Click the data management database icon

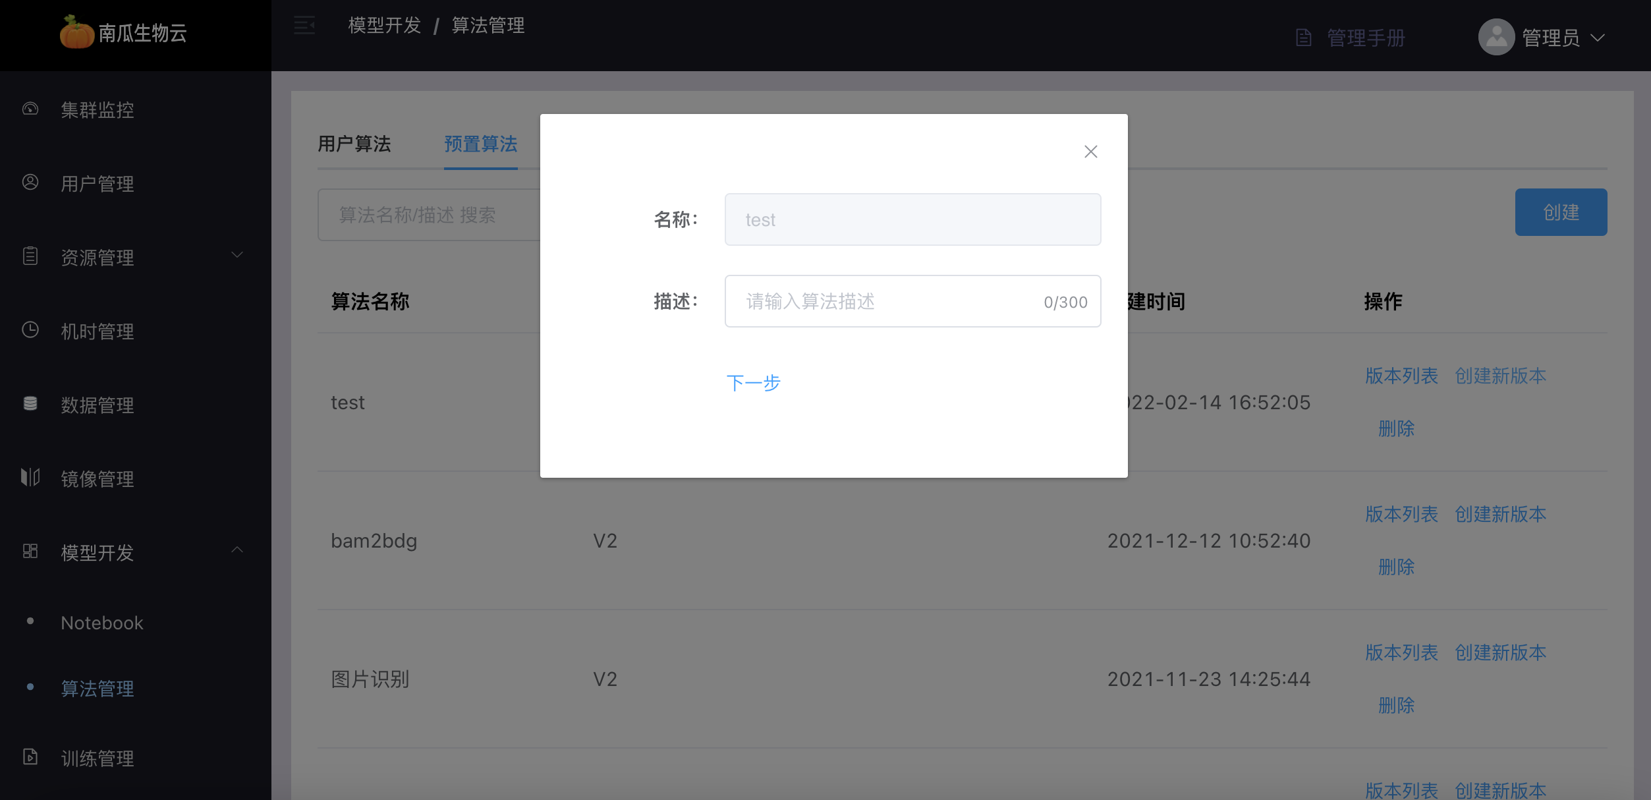point(30,403)
